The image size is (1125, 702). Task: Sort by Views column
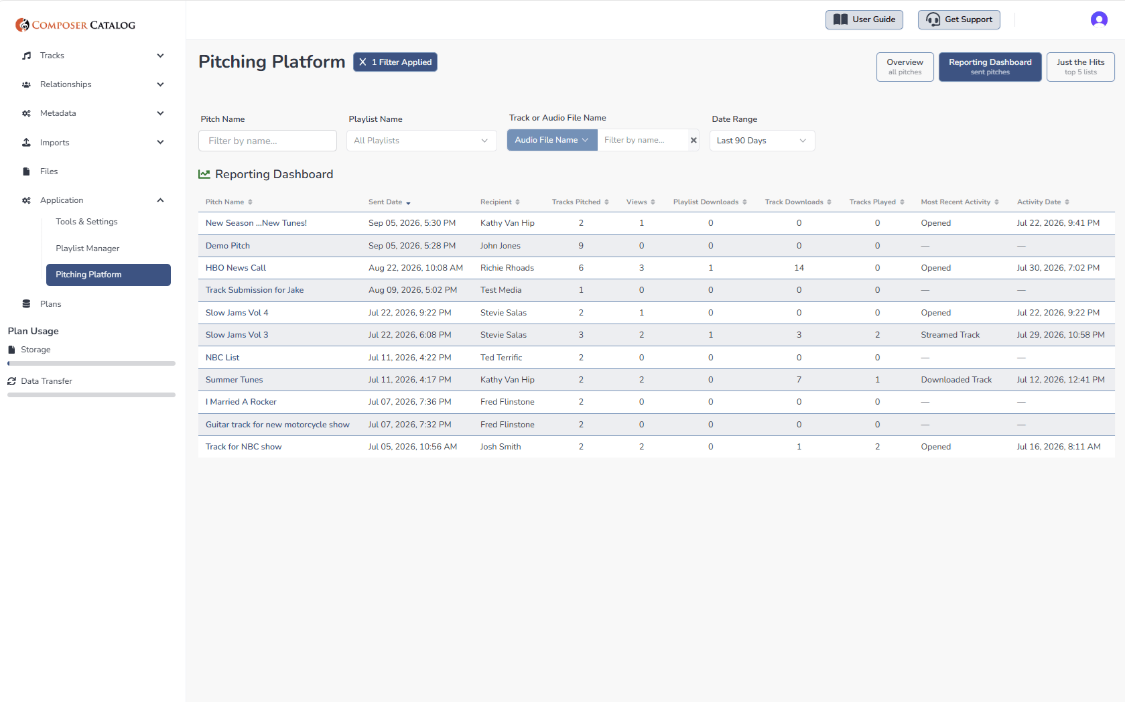coord(641,202)
